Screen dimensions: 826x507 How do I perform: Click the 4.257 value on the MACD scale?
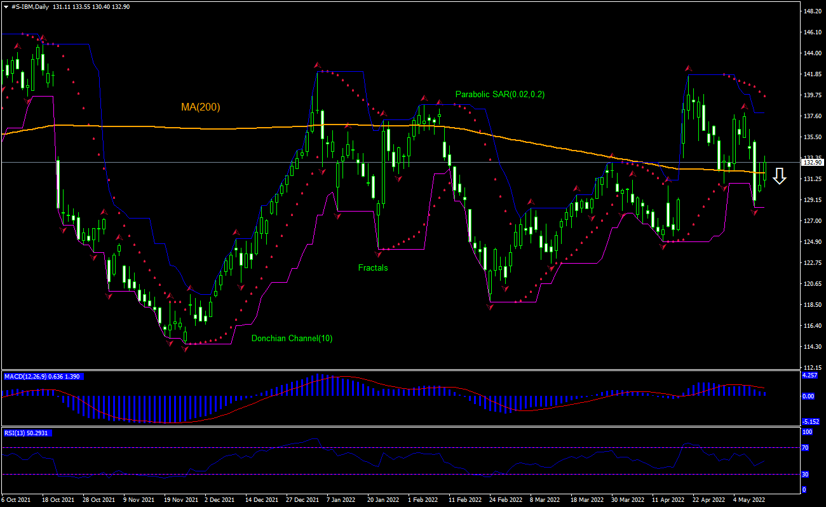pyautogui.click(x=810, y=375)
